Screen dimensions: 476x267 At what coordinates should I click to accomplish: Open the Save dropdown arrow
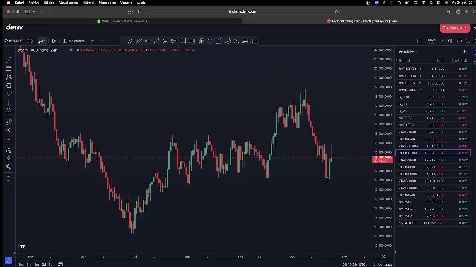441,41
